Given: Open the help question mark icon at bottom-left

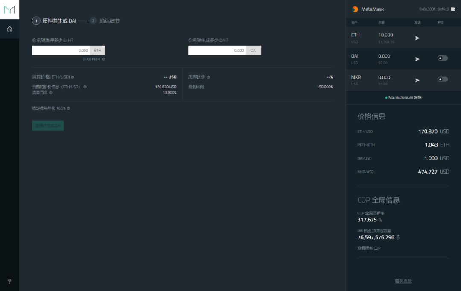Looking at the screenshot, I should [9, 281].
